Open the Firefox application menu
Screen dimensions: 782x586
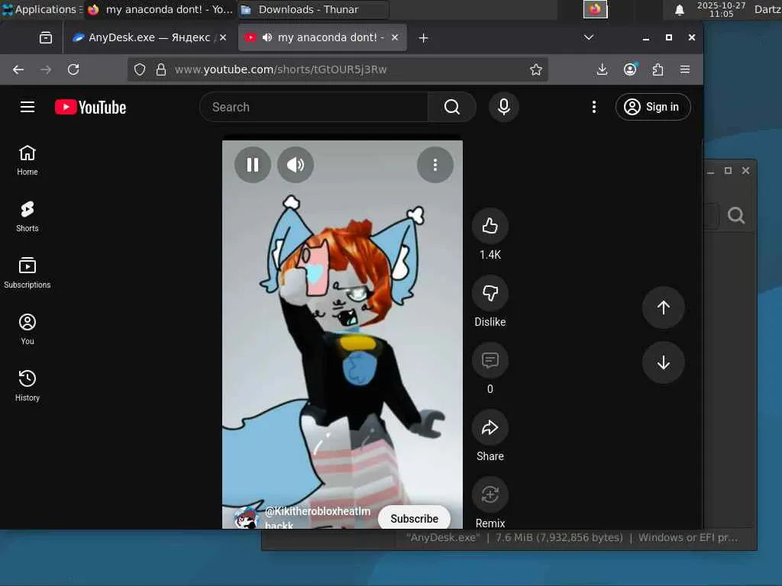click(685, 69)
